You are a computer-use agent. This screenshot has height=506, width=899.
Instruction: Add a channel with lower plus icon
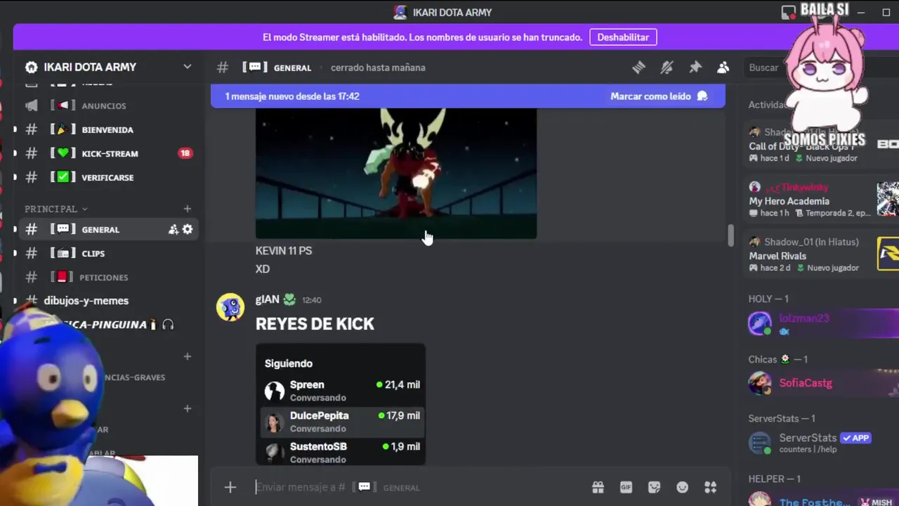188,408
